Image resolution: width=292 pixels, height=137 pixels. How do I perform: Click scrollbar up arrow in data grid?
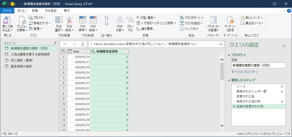[222, 60]
